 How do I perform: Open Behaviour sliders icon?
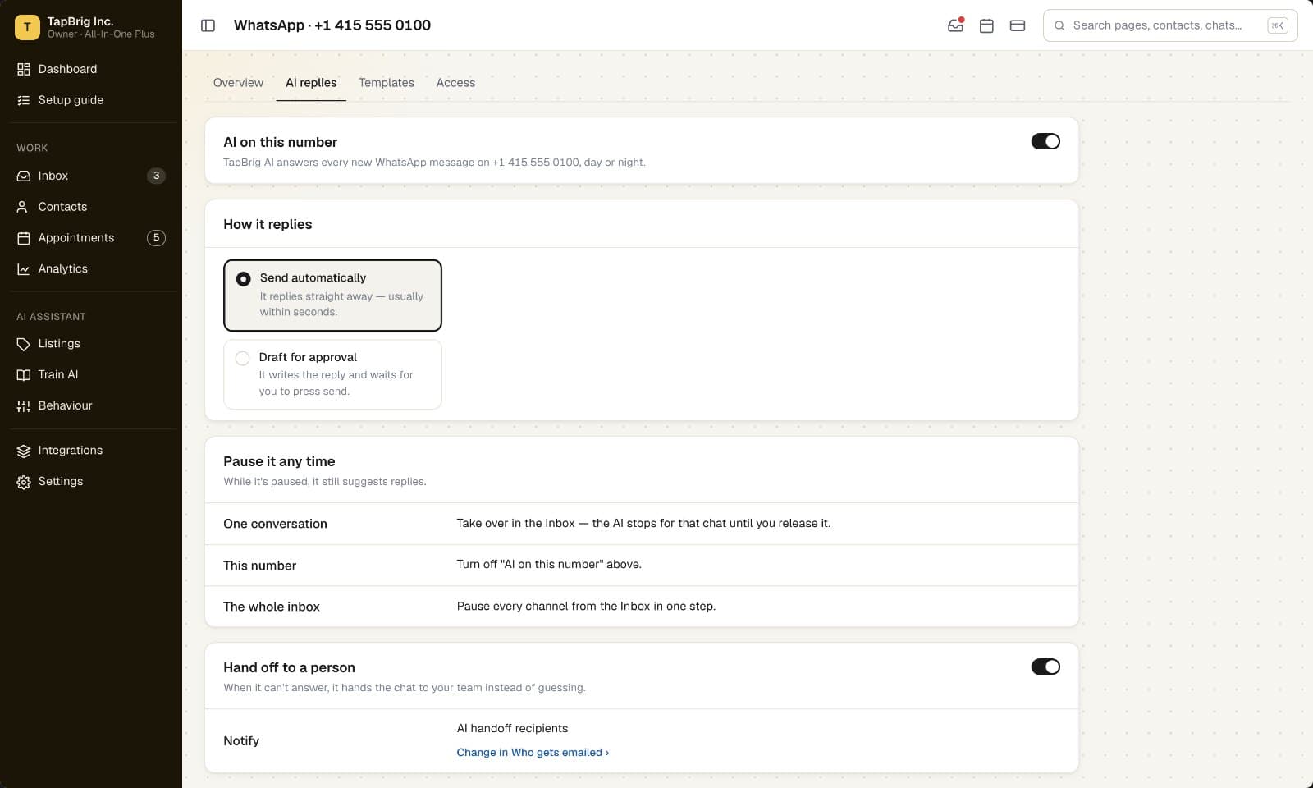coord(24,406)
